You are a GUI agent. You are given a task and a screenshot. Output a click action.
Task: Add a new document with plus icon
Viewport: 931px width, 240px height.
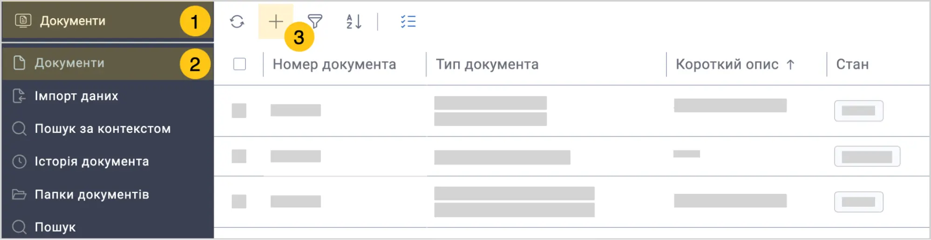(x=276, y=21)
